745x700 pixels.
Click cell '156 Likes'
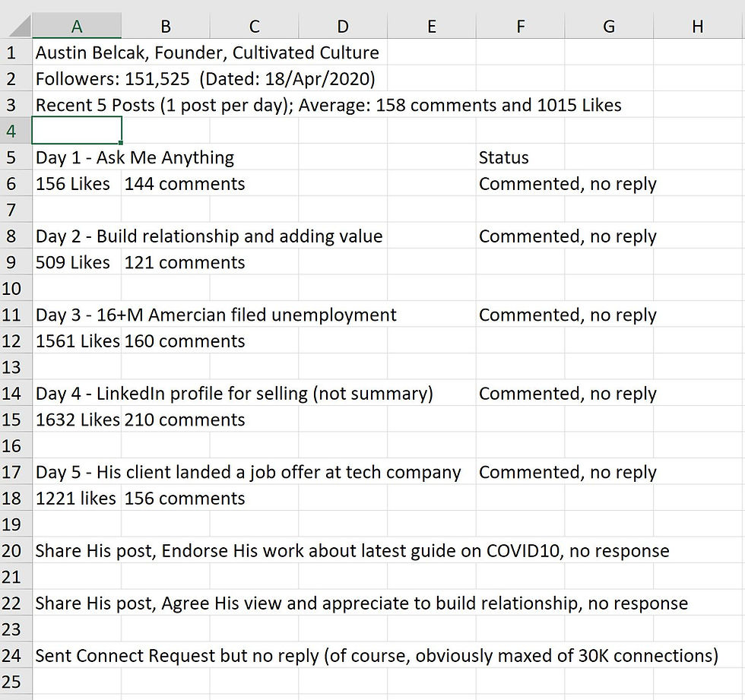(x=73, y=183)
